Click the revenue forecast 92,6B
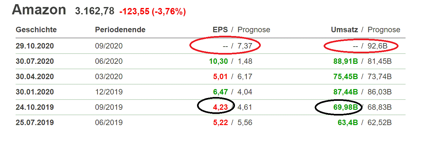Screen dimensions: 432x142 377,46
